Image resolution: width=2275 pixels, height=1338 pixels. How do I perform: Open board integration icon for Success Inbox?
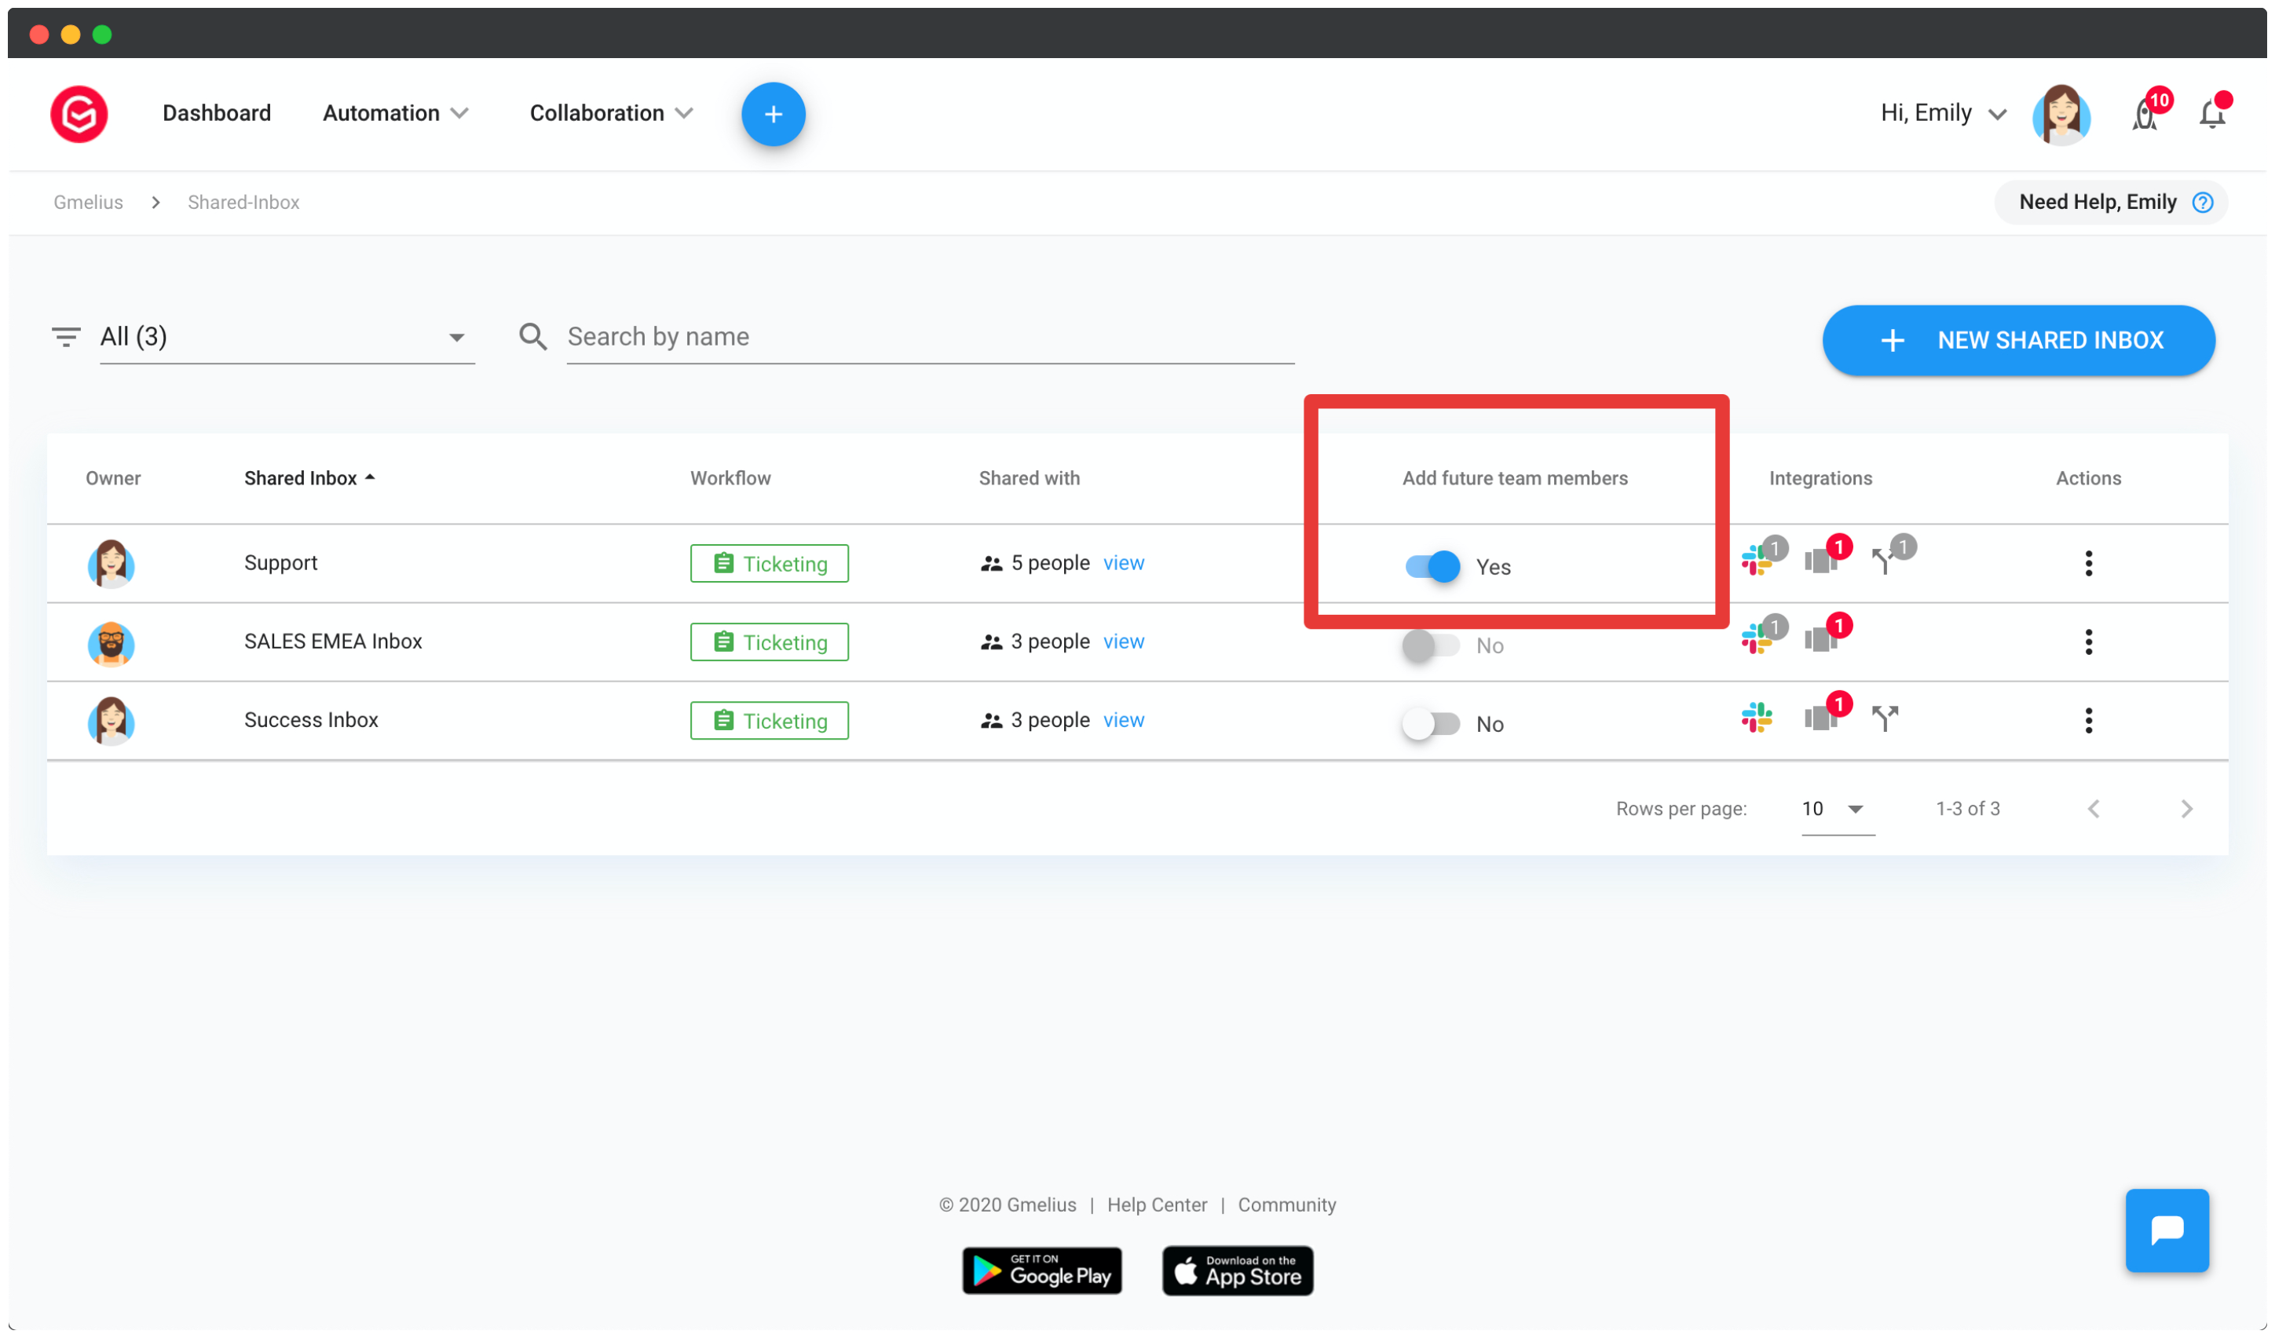pyautogui.click(x=1821, y=718)
